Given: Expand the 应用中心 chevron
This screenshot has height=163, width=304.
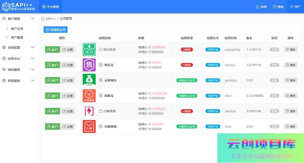Looking at the screenshot, I should 33,59.
